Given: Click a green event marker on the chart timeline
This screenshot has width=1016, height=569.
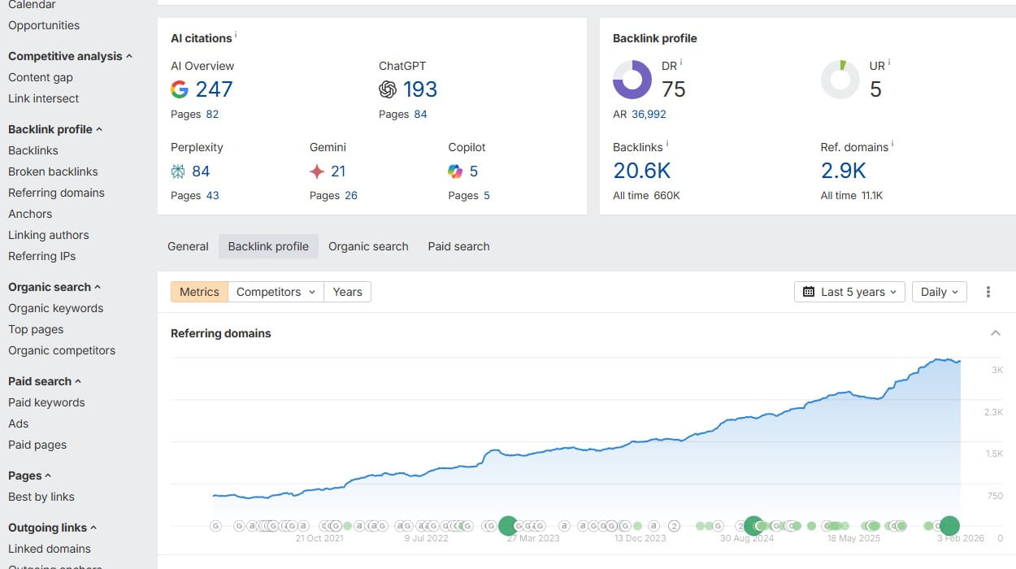Looking at the screenshot, I should (509, 526).
